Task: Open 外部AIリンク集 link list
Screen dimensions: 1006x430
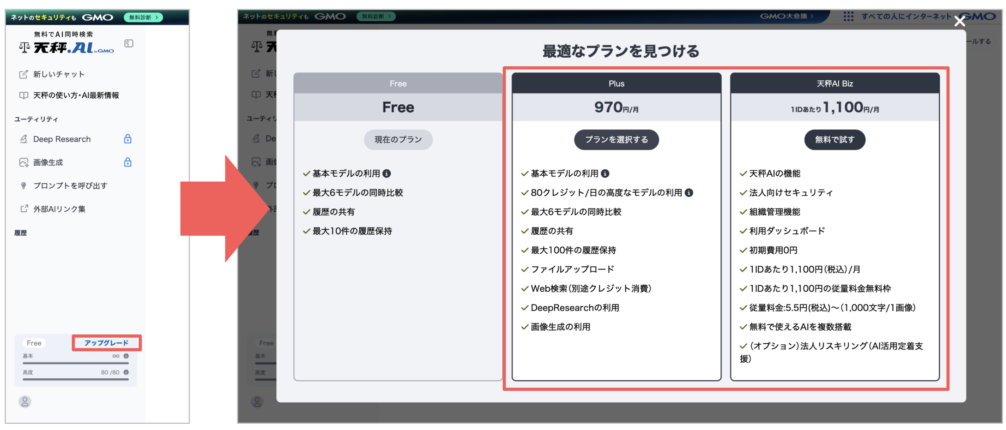Action: tap(59, 209)
